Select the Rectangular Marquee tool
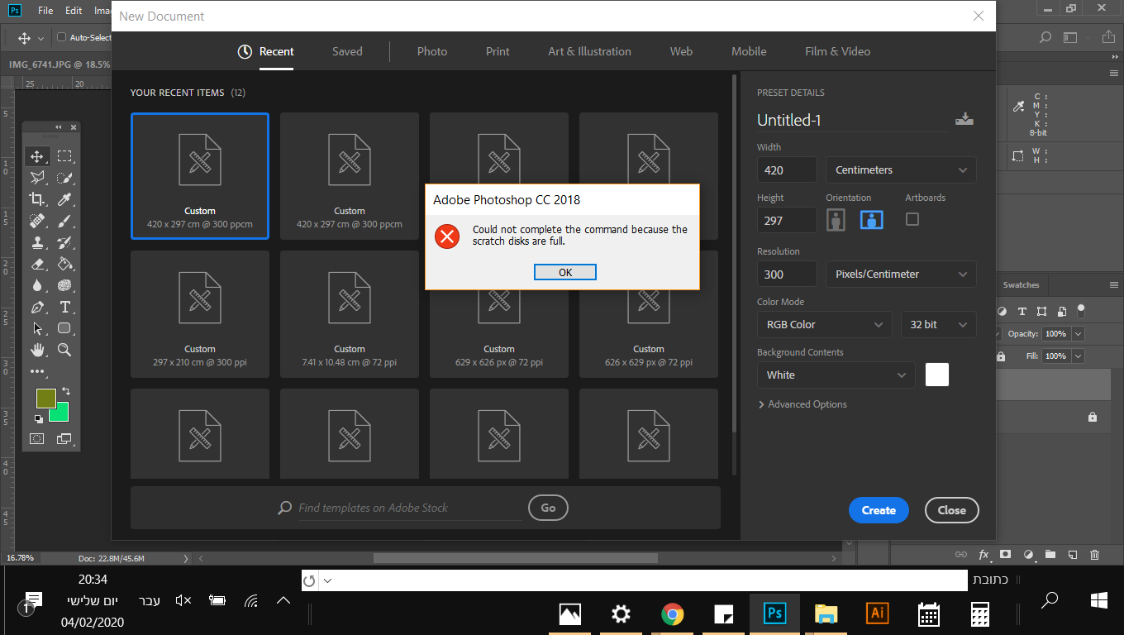Screen dimensions: 1124x635 click(x=64, y=156)
